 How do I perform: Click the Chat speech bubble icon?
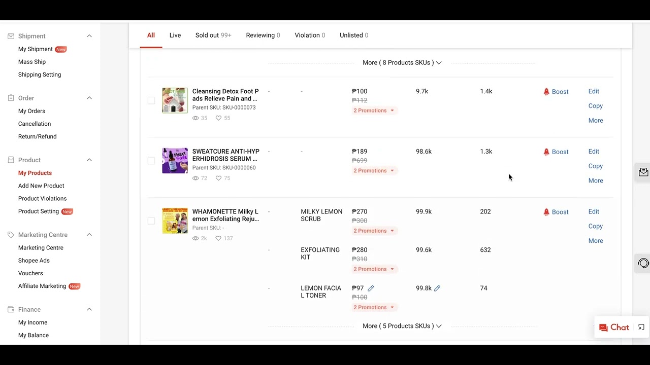point(603,327)
